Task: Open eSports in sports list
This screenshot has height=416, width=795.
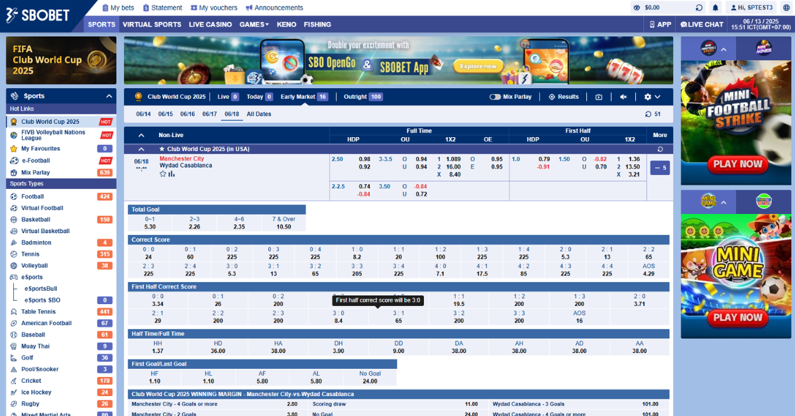Action: [32, 277]
